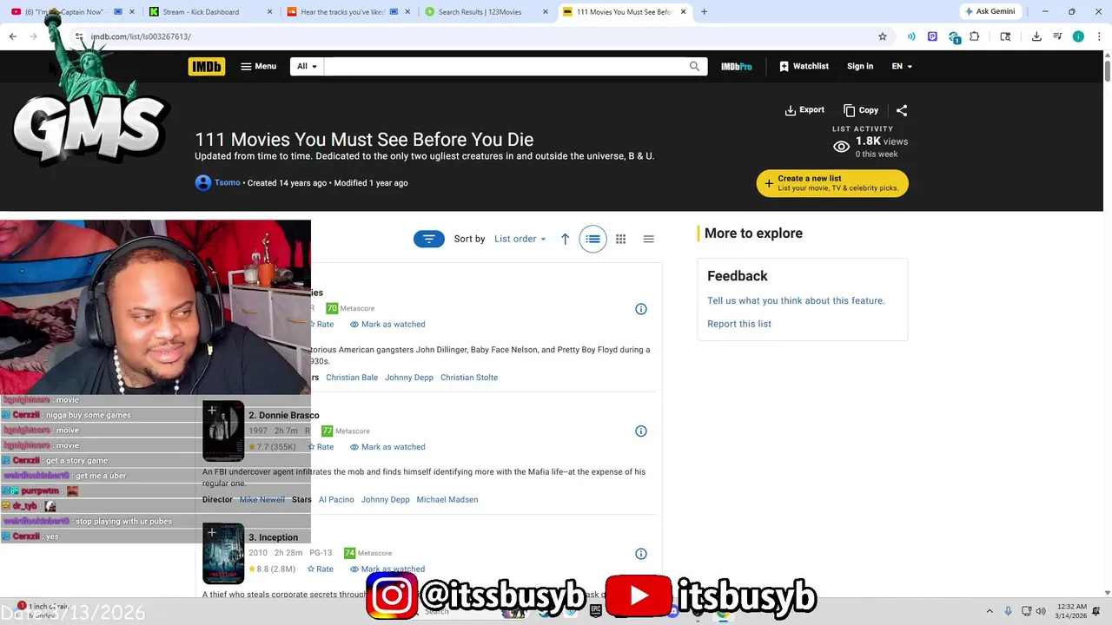Click Al Pacino link

point(336,500)
